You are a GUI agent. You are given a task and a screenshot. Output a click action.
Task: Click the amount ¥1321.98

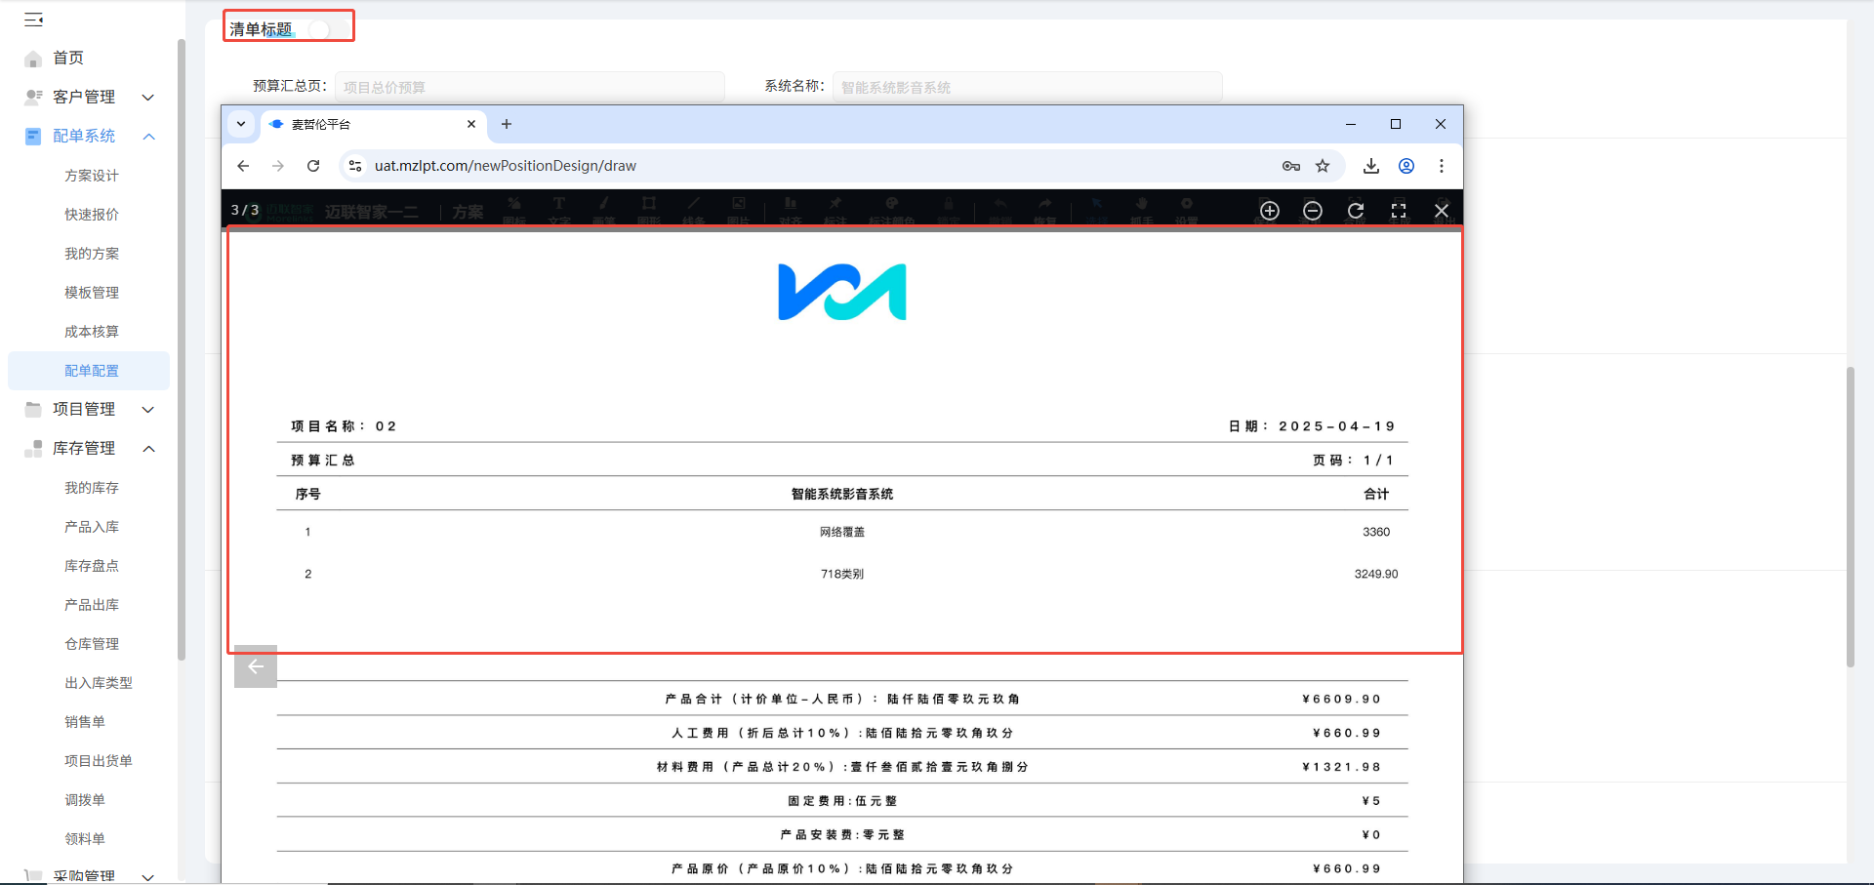pyautogui.click(x=1342, y=767)
